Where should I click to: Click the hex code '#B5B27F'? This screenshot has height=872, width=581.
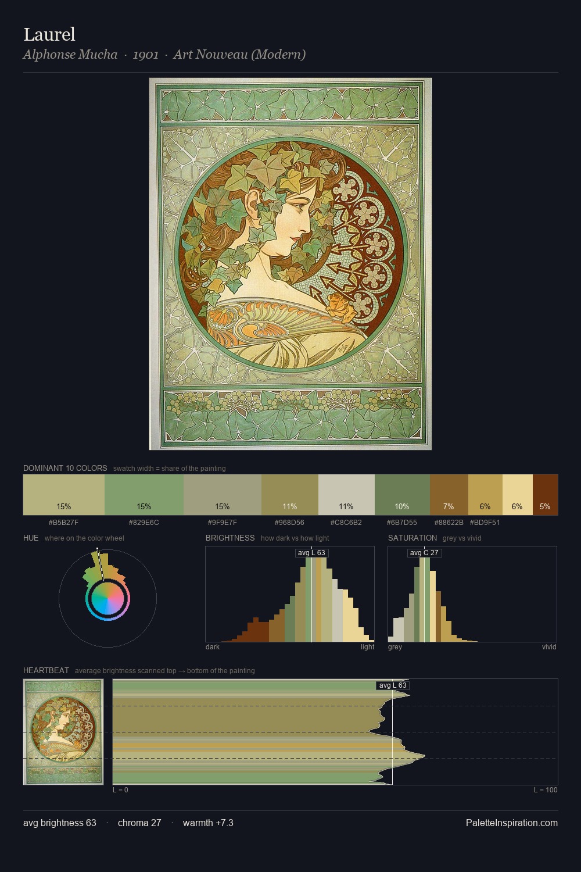click(x=63, y=523)
